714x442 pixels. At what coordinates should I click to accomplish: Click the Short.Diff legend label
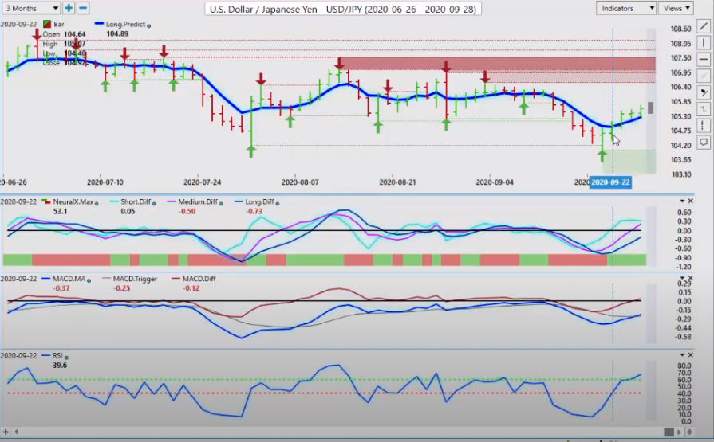point(136,202)
